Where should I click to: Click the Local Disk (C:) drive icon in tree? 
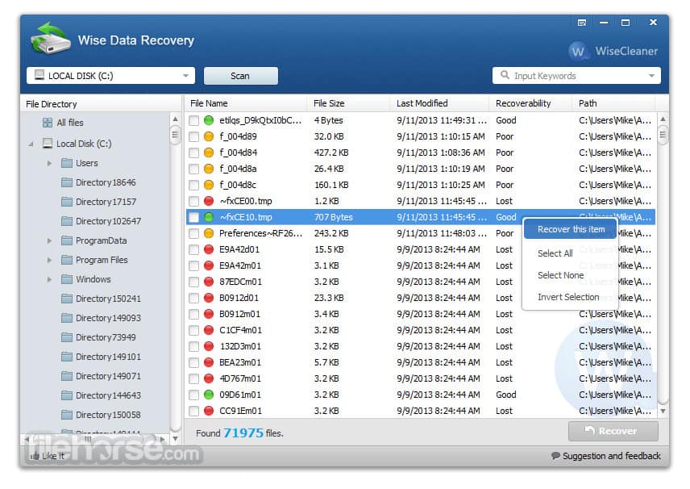(48, 143)
